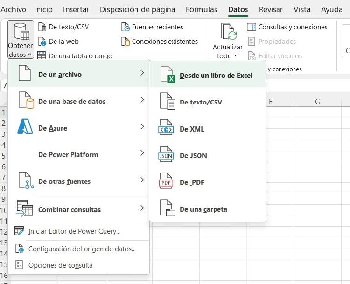Choose De texto/CSV in the submenu
Screen dimensions: 350x284
208,102
